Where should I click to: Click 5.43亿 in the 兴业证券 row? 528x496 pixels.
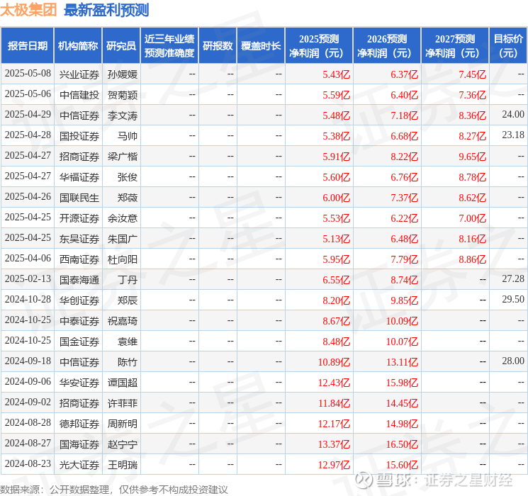tap(336, 74)
